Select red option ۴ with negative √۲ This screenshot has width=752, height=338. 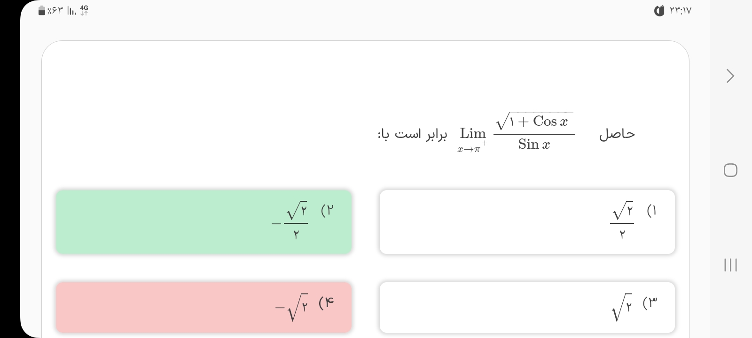click(204, 307)
